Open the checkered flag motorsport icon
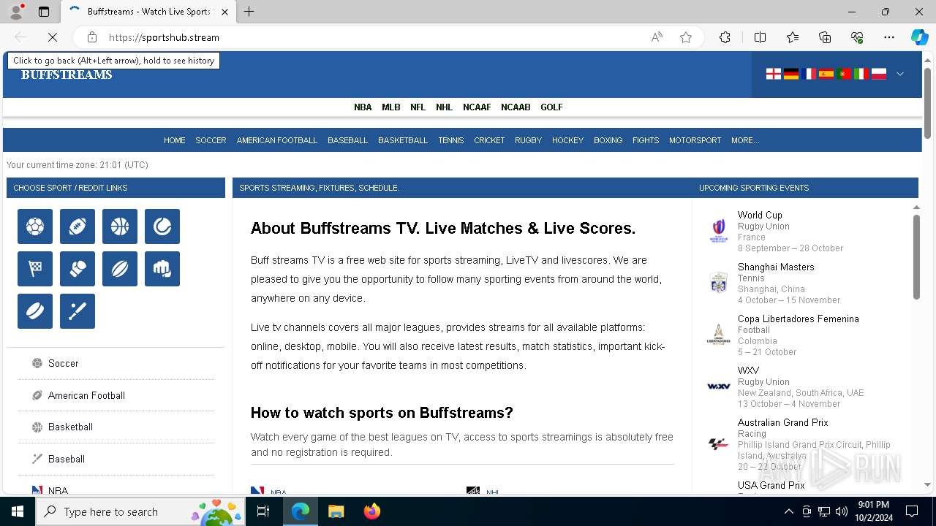The height and width of the screenshot is (526, 936). [x=35, y=269]
